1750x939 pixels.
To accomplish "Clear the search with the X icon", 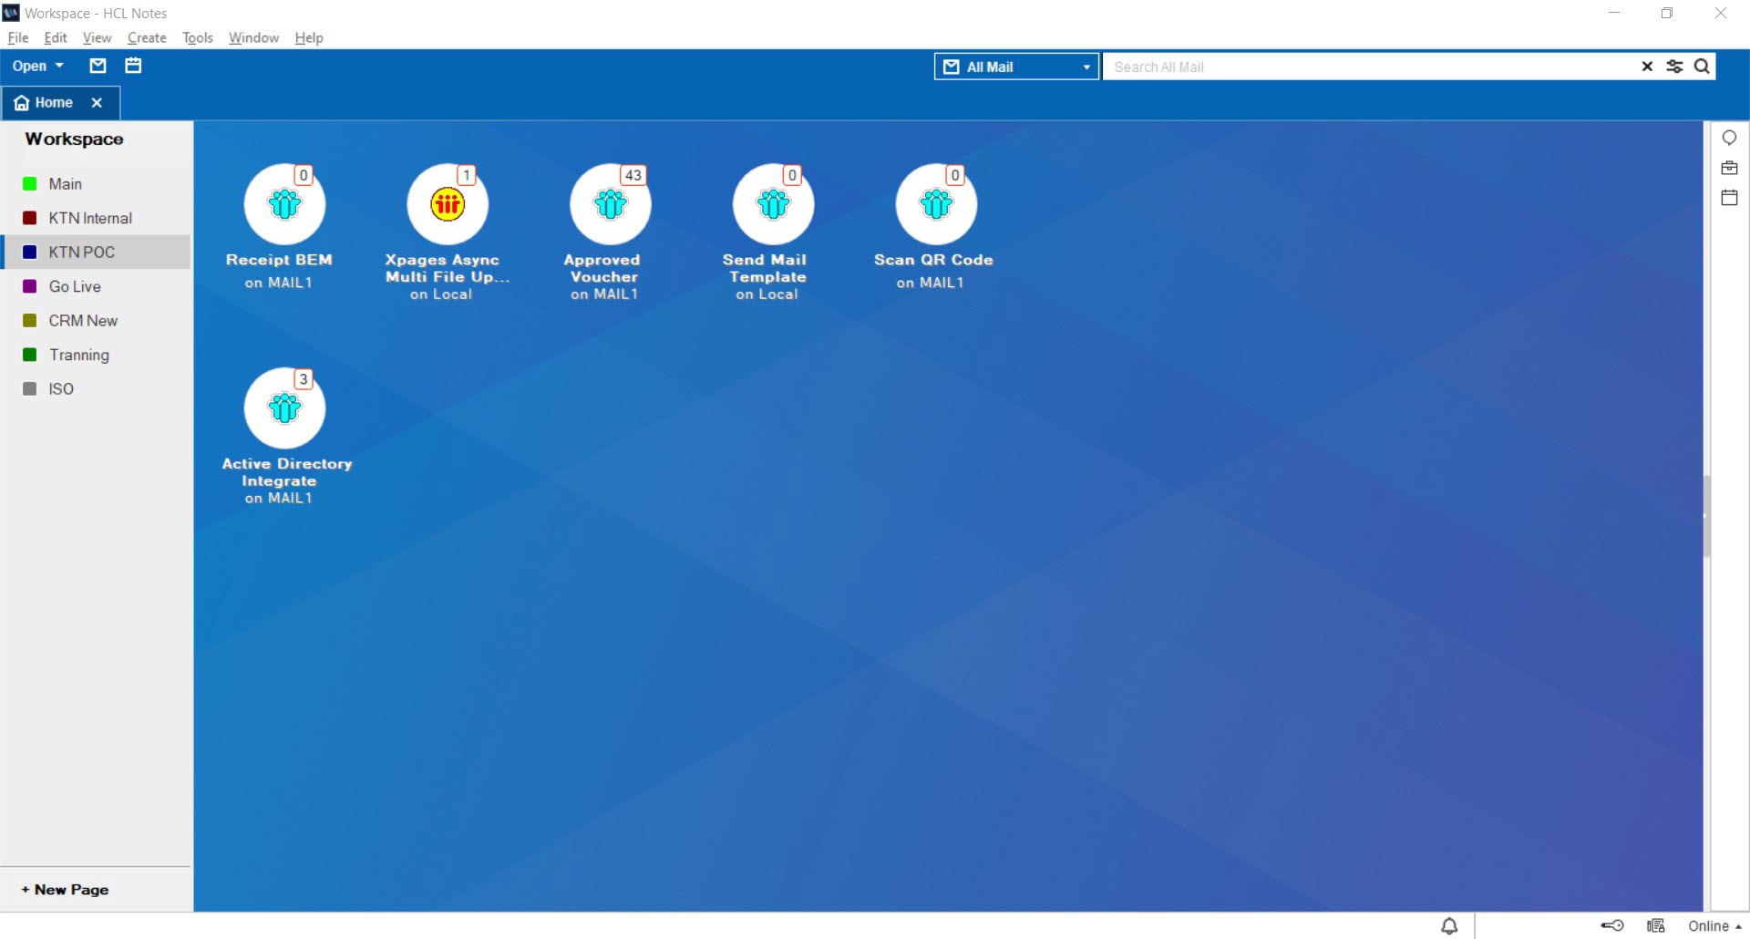I will (1647, 67).
